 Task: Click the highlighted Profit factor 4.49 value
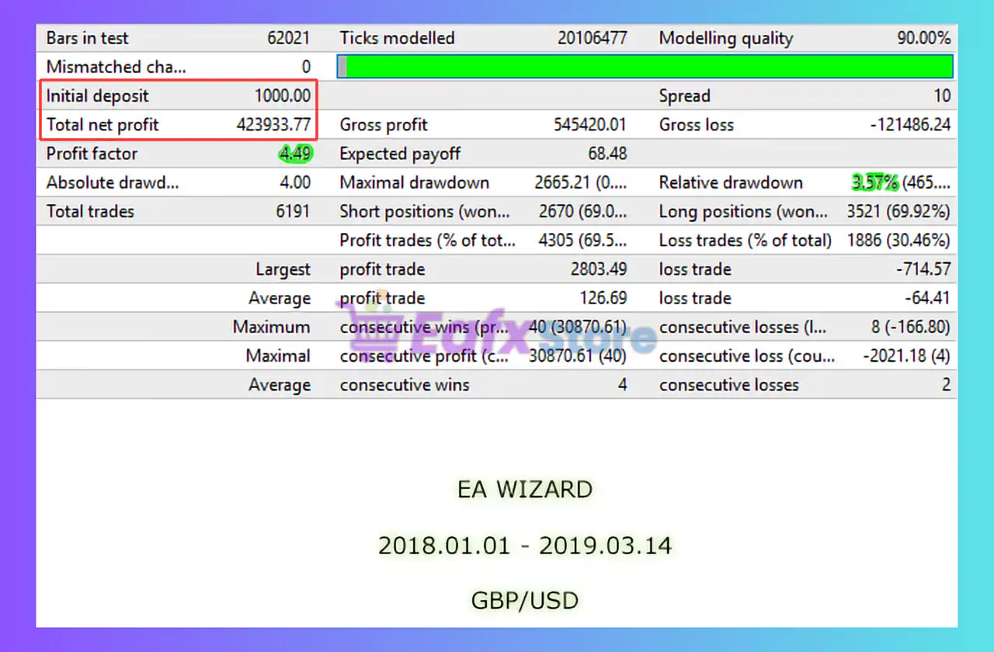point(295,154)
